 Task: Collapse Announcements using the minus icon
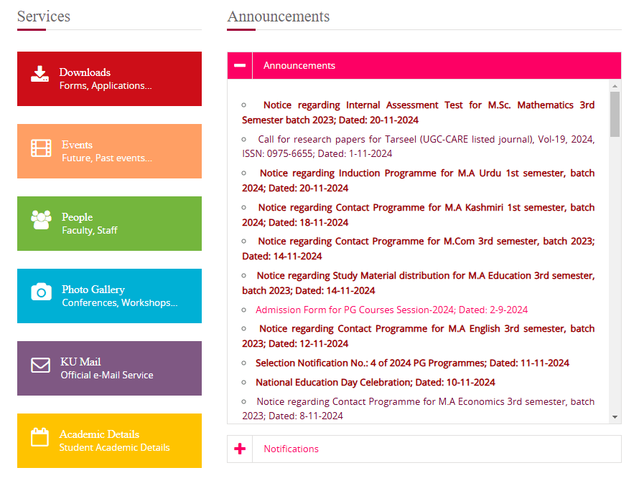click(x=240, y=65)
